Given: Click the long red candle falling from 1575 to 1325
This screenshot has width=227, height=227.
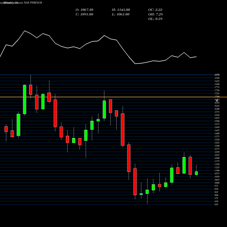Looking at the screenshot, I should pos(123,129).
